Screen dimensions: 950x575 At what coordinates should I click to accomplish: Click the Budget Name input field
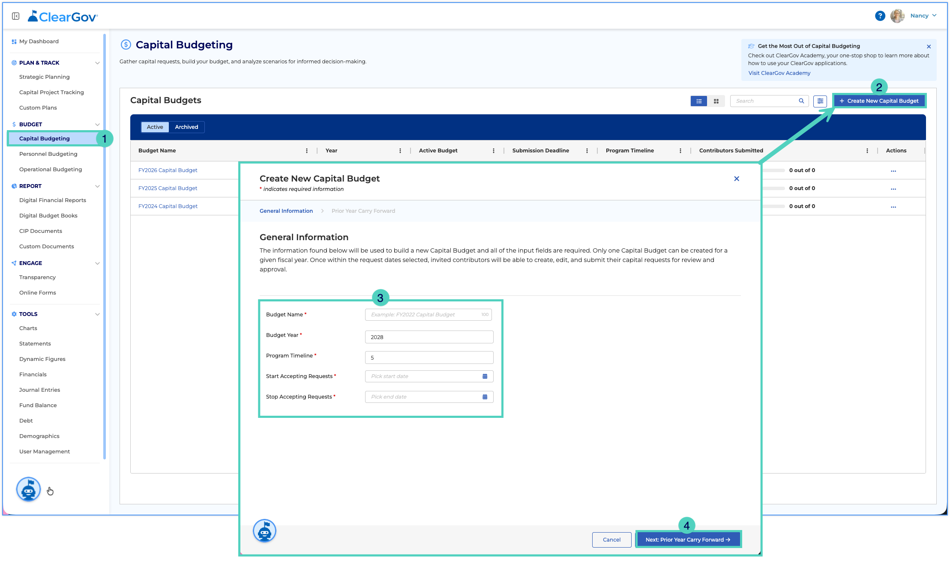[x=429, y=315]
